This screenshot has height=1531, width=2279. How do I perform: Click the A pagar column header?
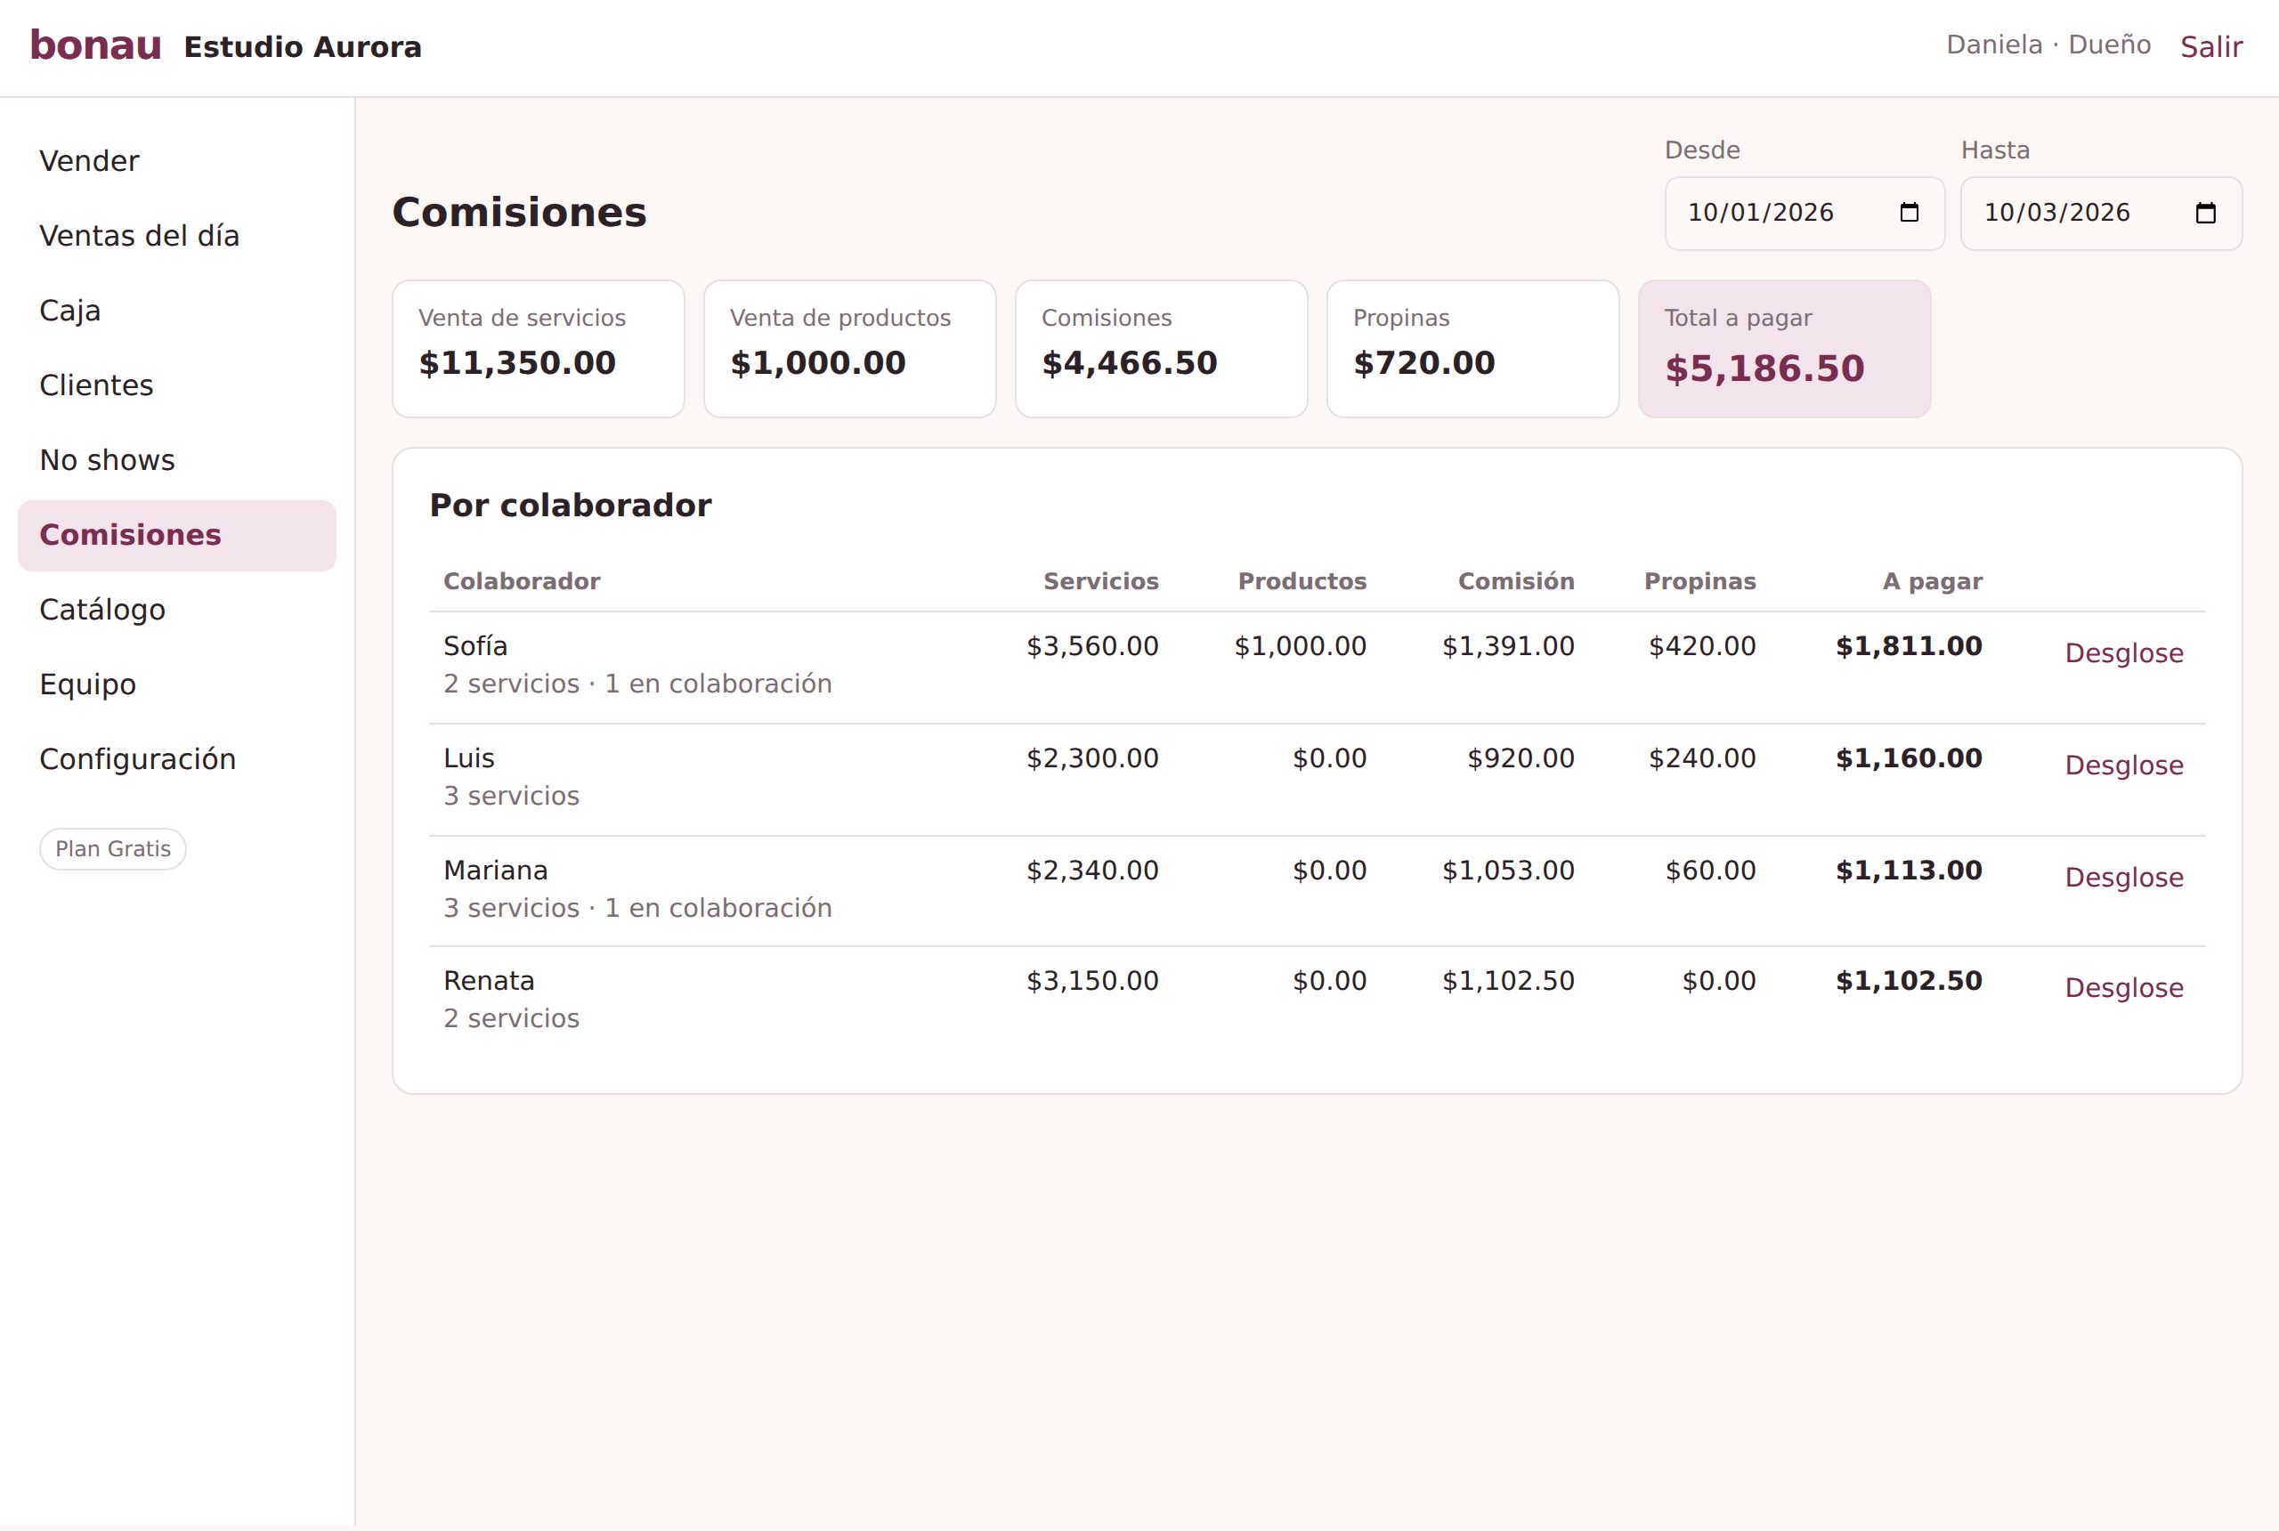click(x=1933, y=582)
